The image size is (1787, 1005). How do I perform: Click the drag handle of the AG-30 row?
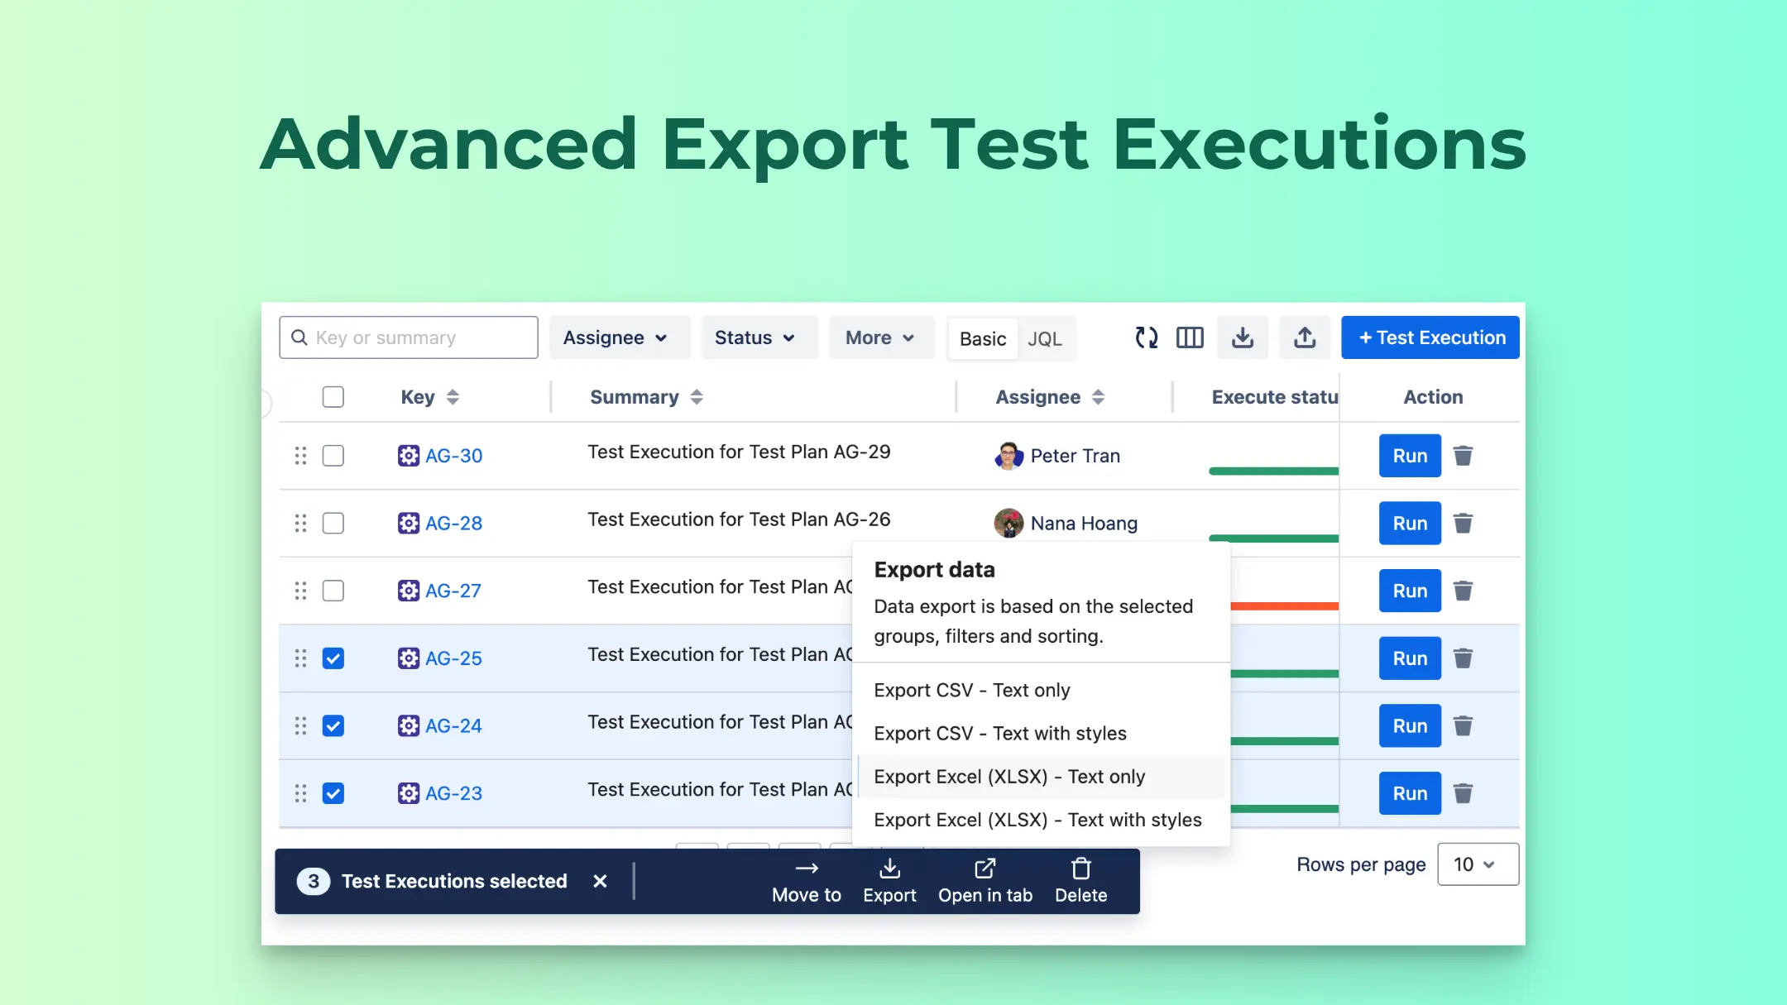[x=300, y=456]
